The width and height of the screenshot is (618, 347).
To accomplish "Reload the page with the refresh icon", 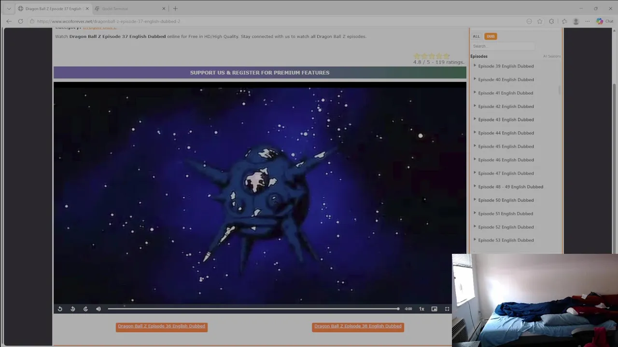I will coord(20,21).
